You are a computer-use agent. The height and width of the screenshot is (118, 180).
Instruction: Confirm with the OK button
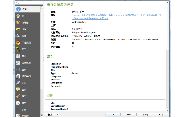tap(113, 115)
